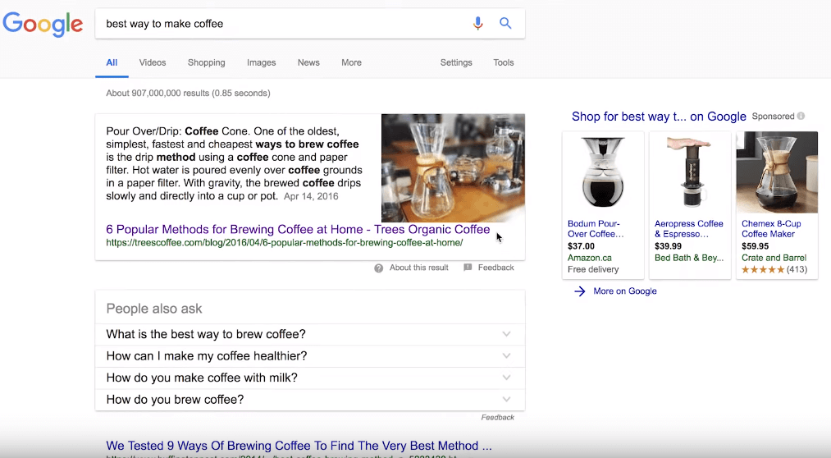Open the Bodum Pour-Over Coffee product image
The image size is (831, 458).
click(x=603, y=173)
